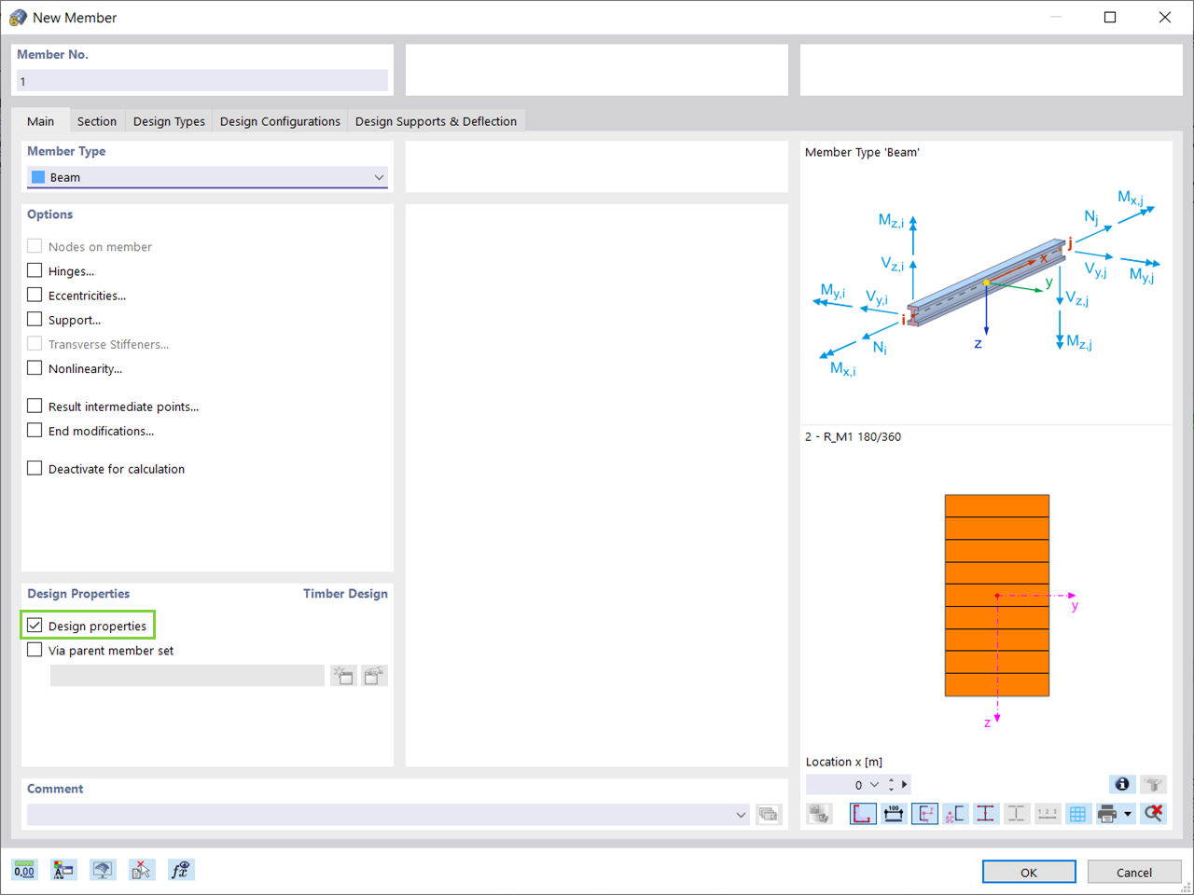Screen dimensions: 1194x895
Task: Click the printer icon
Action: 1107,814
